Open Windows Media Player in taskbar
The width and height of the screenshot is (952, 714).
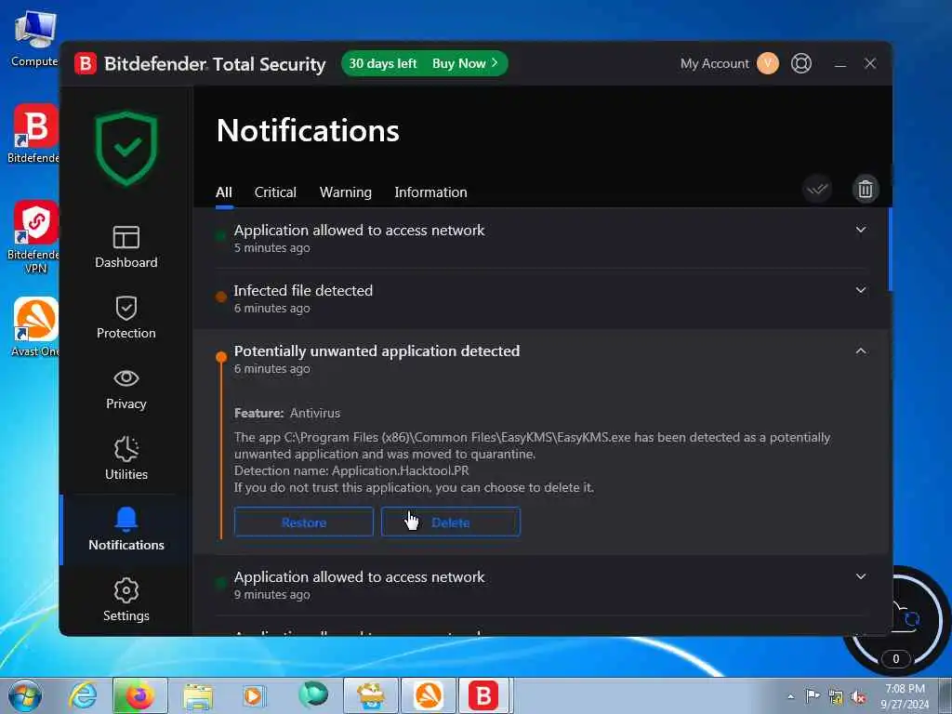coord(254,695)
